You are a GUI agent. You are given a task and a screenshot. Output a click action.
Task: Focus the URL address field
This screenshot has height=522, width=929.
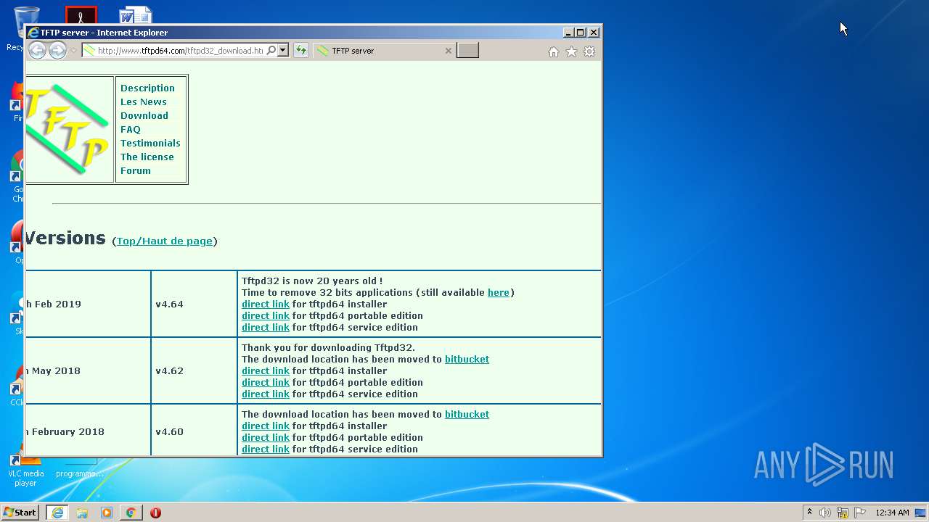coord(180,51)
